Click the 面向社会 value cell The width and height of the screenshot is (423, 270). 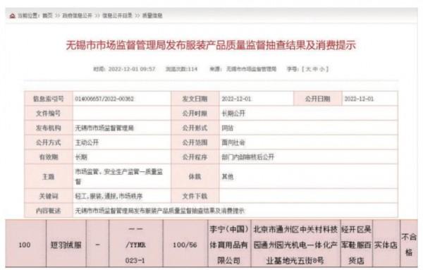308,142
